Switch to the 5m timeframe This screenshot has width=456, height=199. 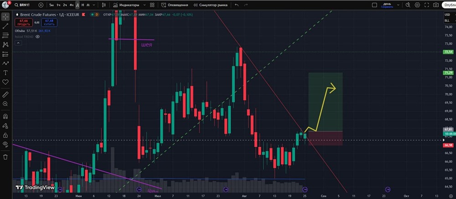pyautogui.click(x=52, y=5)
